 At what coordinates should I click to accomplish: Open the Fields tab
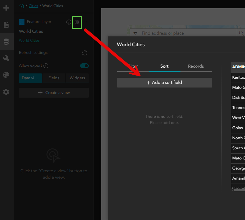point(54,78)
